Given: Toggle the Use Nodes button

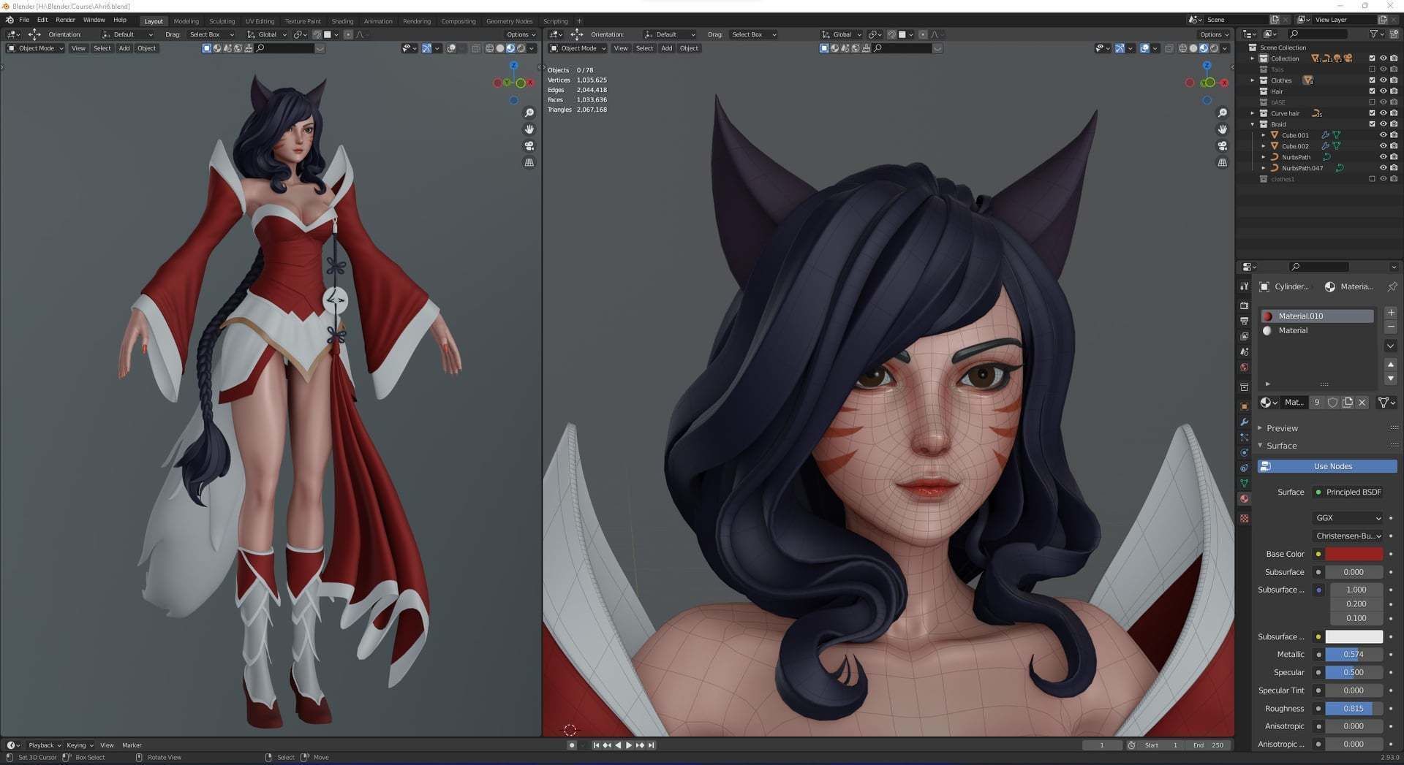Looking at the screenshot, I should pos(1327,466).
